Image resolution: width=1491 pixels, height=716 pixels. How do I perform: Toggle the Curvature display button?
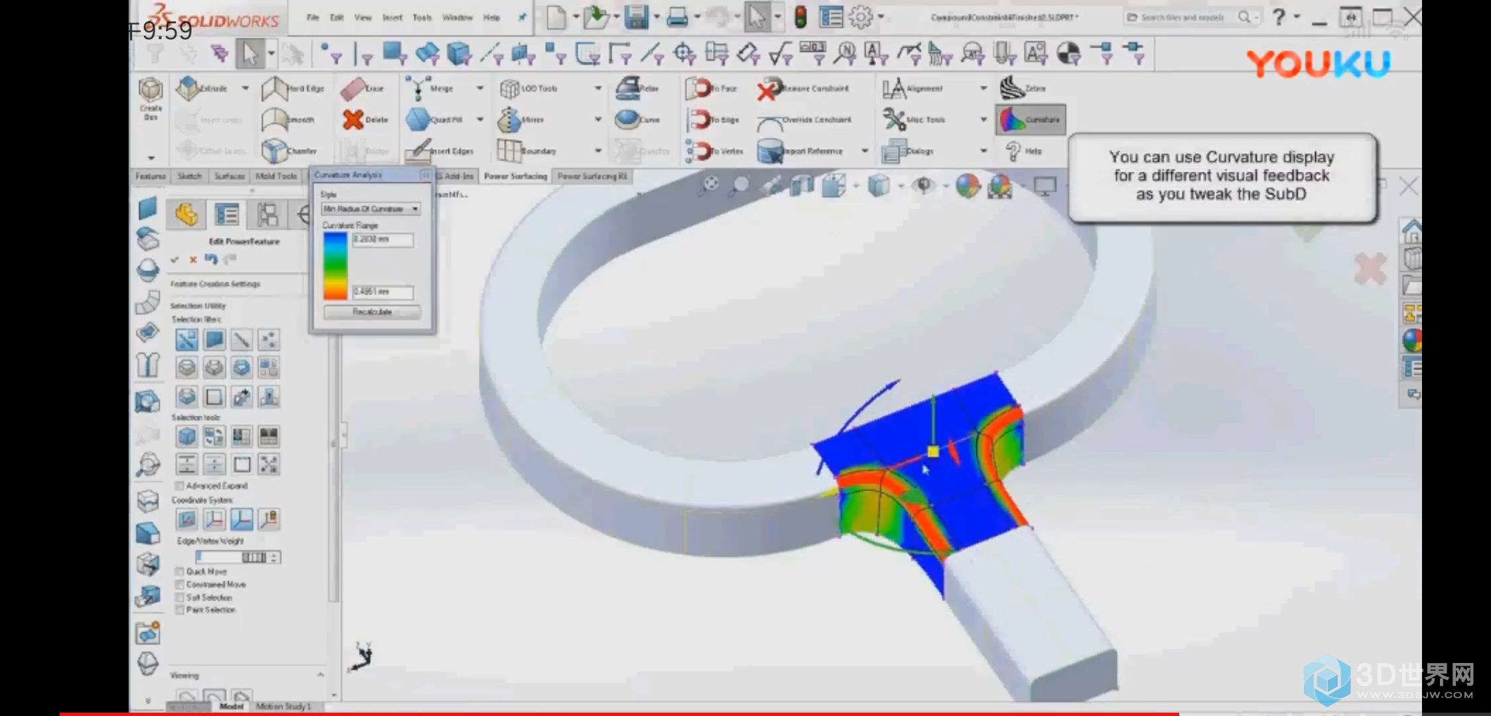1031,119
